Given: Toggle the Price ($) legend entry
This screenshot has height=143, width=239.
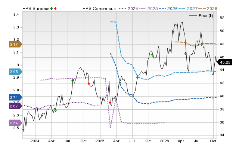Looking at the screenshot, I should pyautogui.click(x=201, y=16).
